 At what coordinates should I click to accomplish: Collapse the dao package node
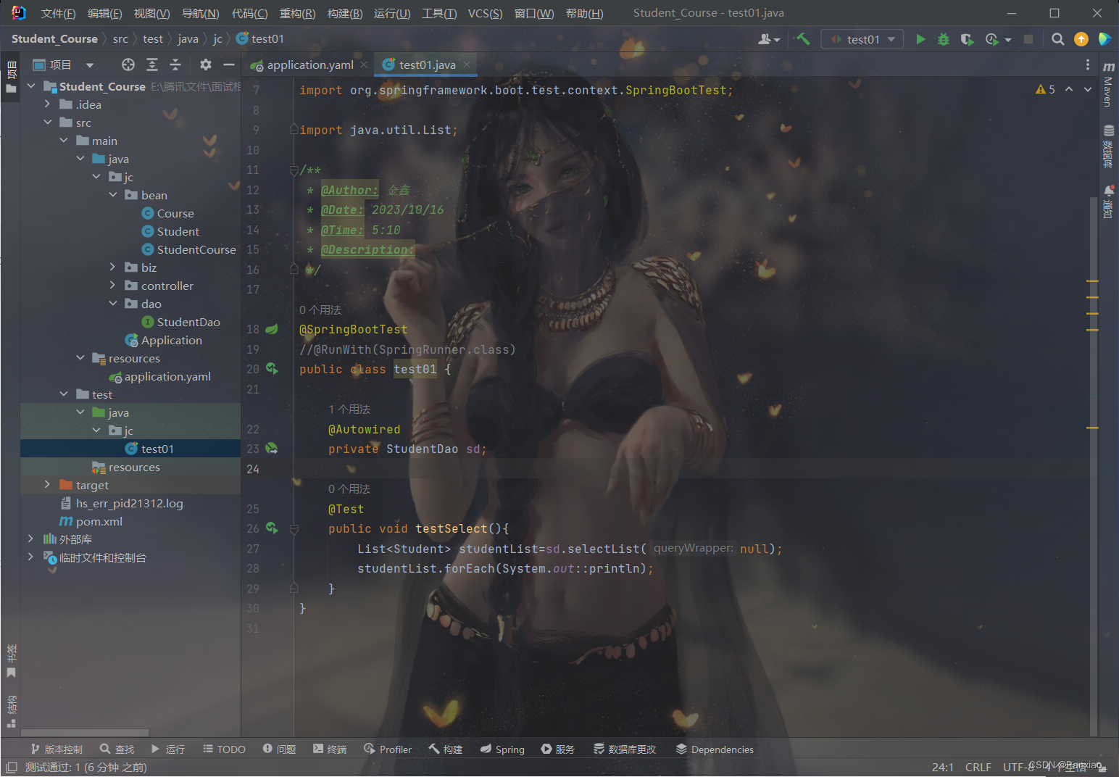tap(112, 303)
